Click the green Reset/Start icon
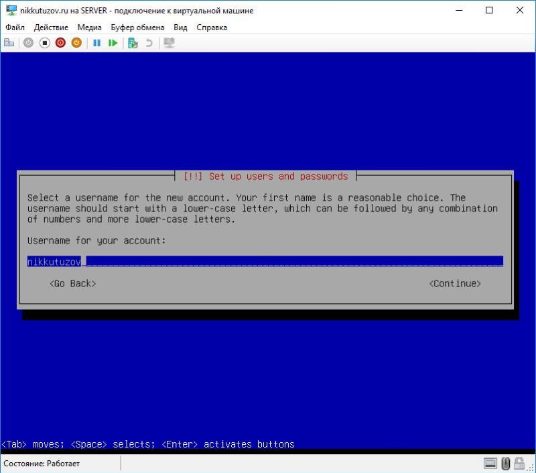 (x=113, y=43)
